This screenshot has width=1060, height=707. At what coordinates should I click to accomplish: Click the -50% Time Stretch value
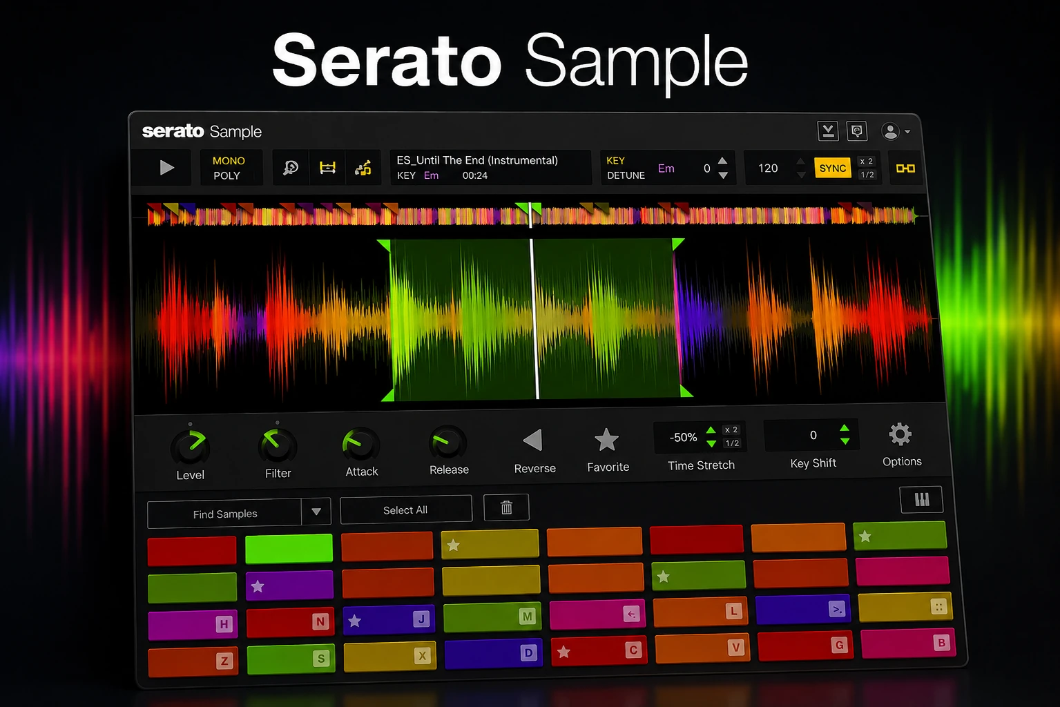pos(683,437)
